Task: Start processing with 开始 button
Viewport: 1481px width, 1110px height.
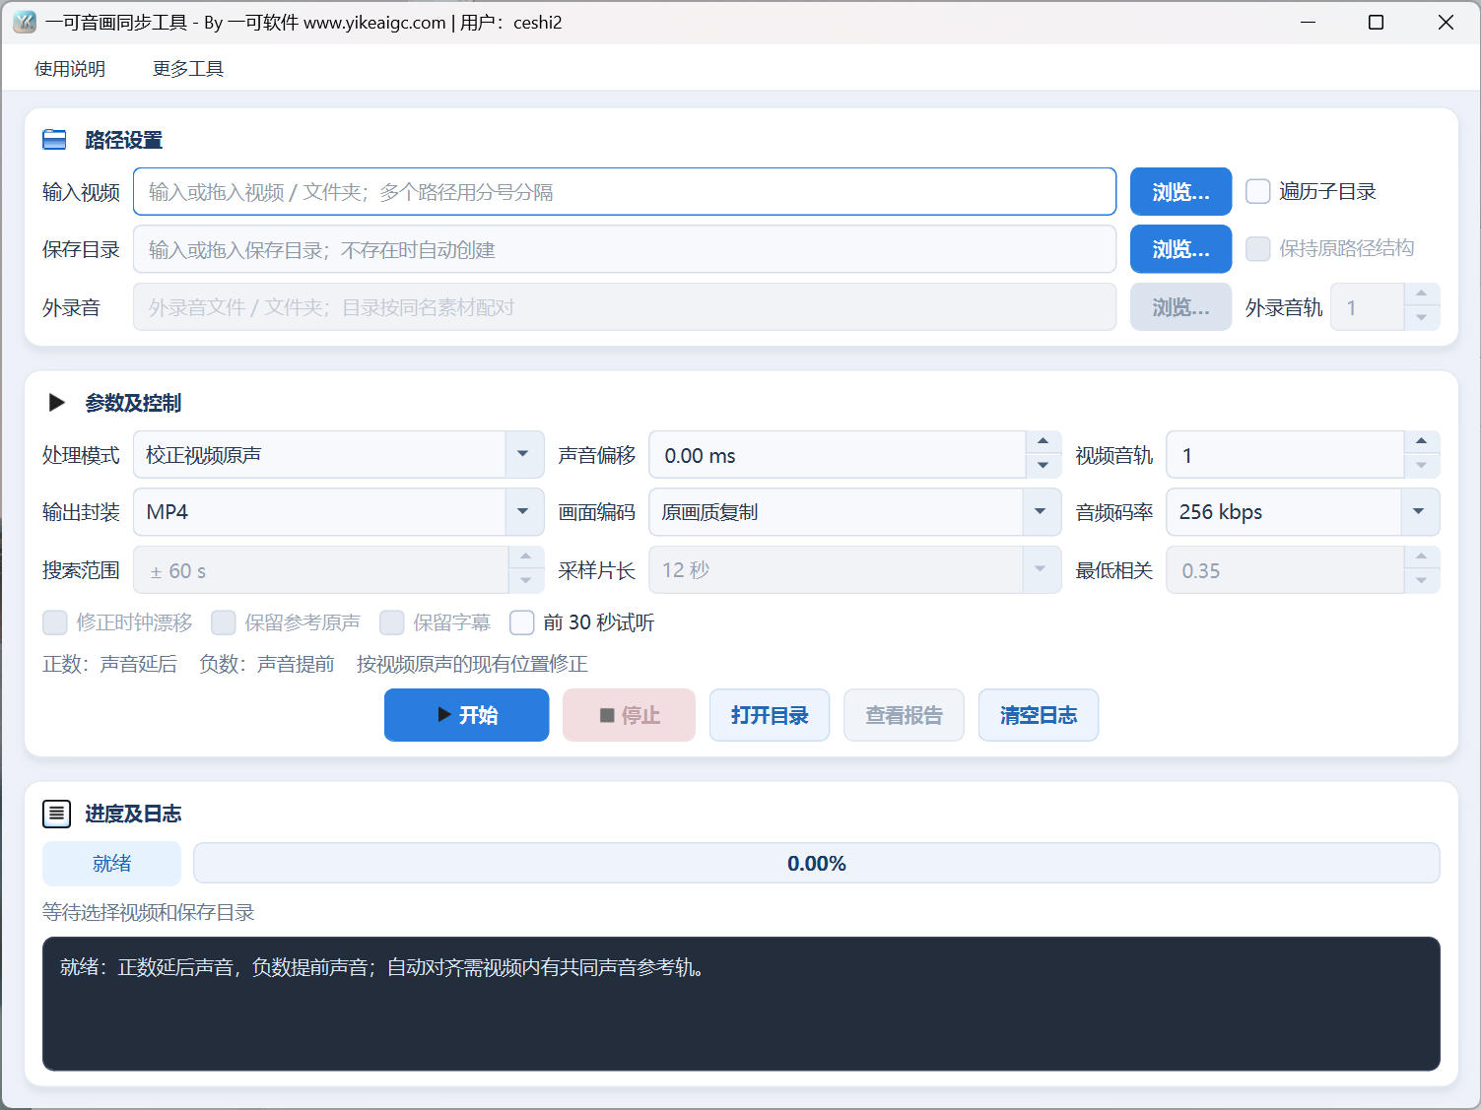Action: [x=466, y=715]
